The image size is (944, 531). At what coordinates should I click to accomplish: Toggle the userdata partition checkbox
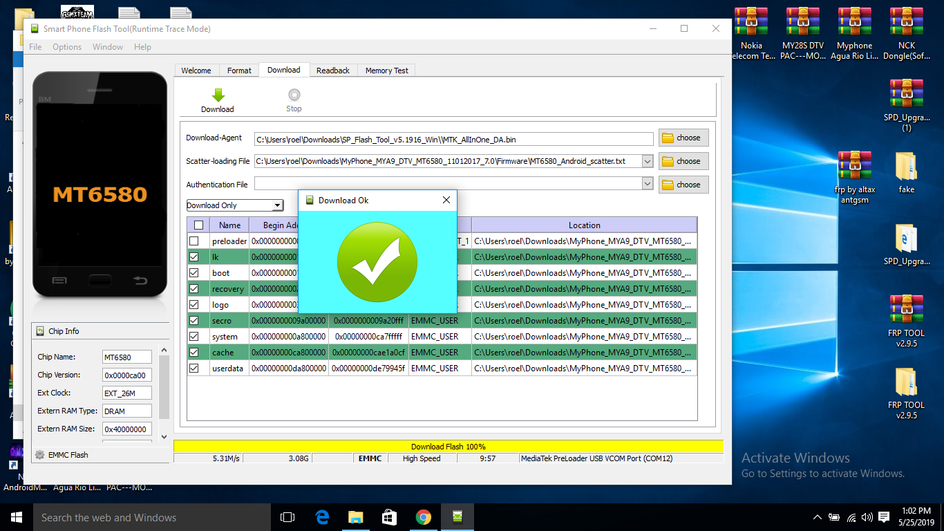[194, 368]
